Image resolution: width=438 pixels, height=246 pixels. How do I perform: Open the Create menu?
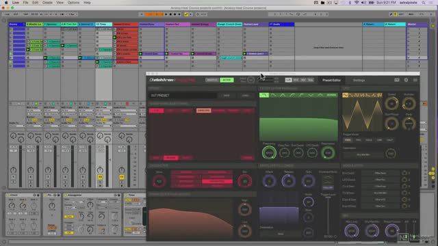point(47,3)
